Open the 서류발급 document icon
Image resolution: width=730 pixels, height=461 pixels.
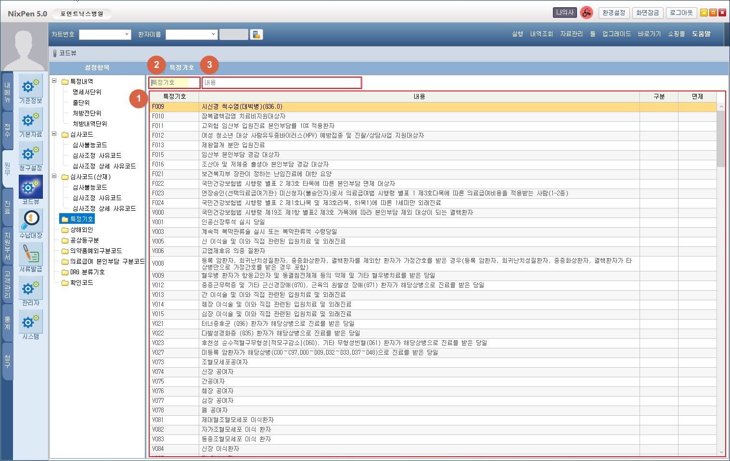31,255
